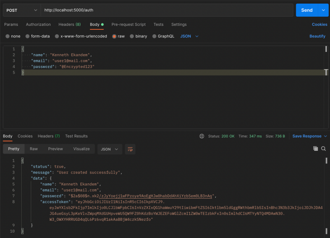Expand the Save Response dropdown chevron
Image resolution: width=330 pixels, height=238 pixels.
325,136
